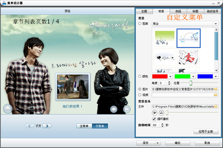The width and height of the screenshot is (223, 148).
Task: Click the green color swatch
Action: [x=182, y=76]
